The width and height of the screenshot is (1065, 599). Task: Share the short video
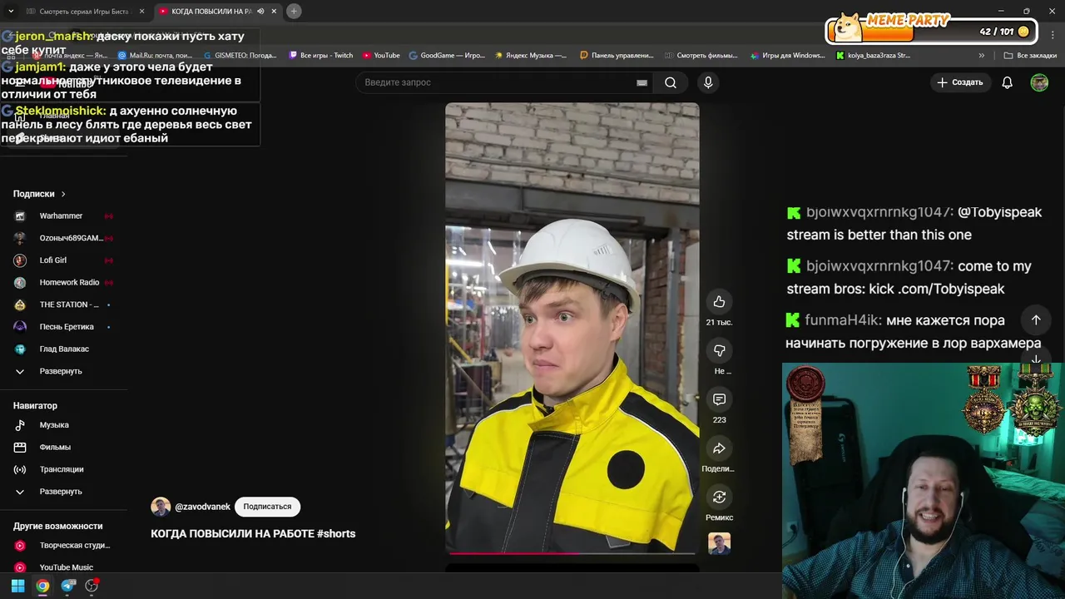(719, 448)
